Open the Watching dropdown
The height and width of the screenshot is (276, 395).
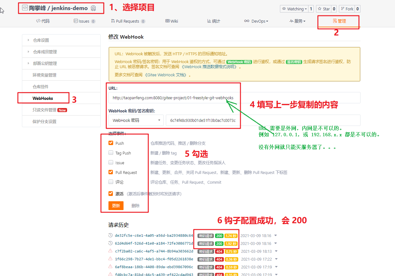(x=294, y=9)
